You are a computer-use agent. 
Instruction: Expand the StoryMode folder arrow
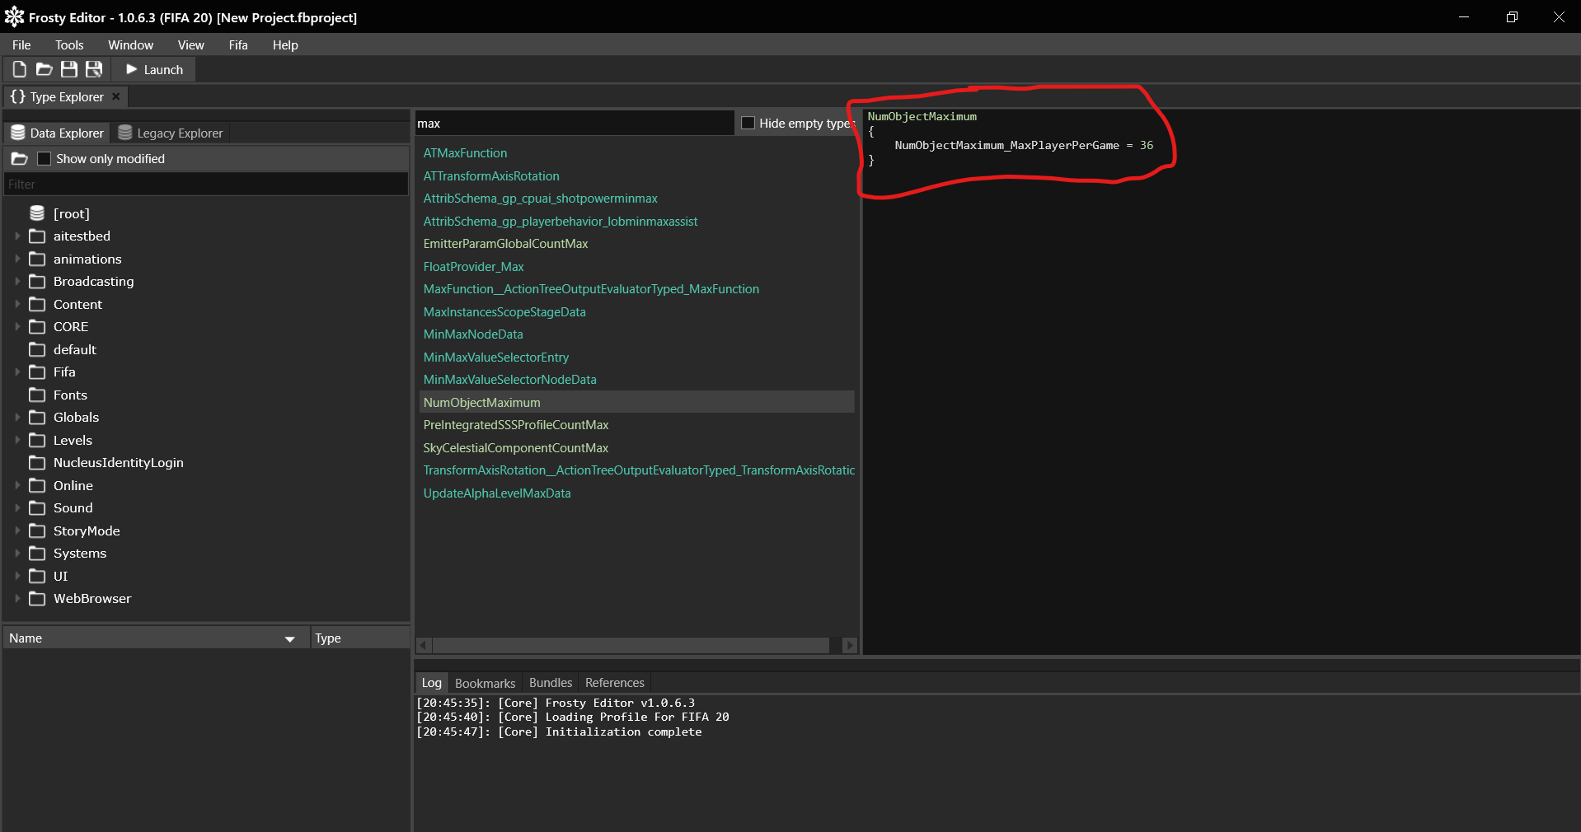coord(17,531)
